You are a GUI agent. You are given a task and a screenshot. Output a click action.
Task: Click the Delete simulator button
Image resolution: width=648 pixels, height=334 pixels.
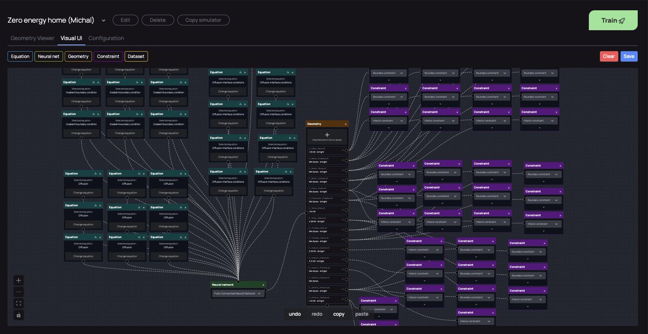pos(158,20)
